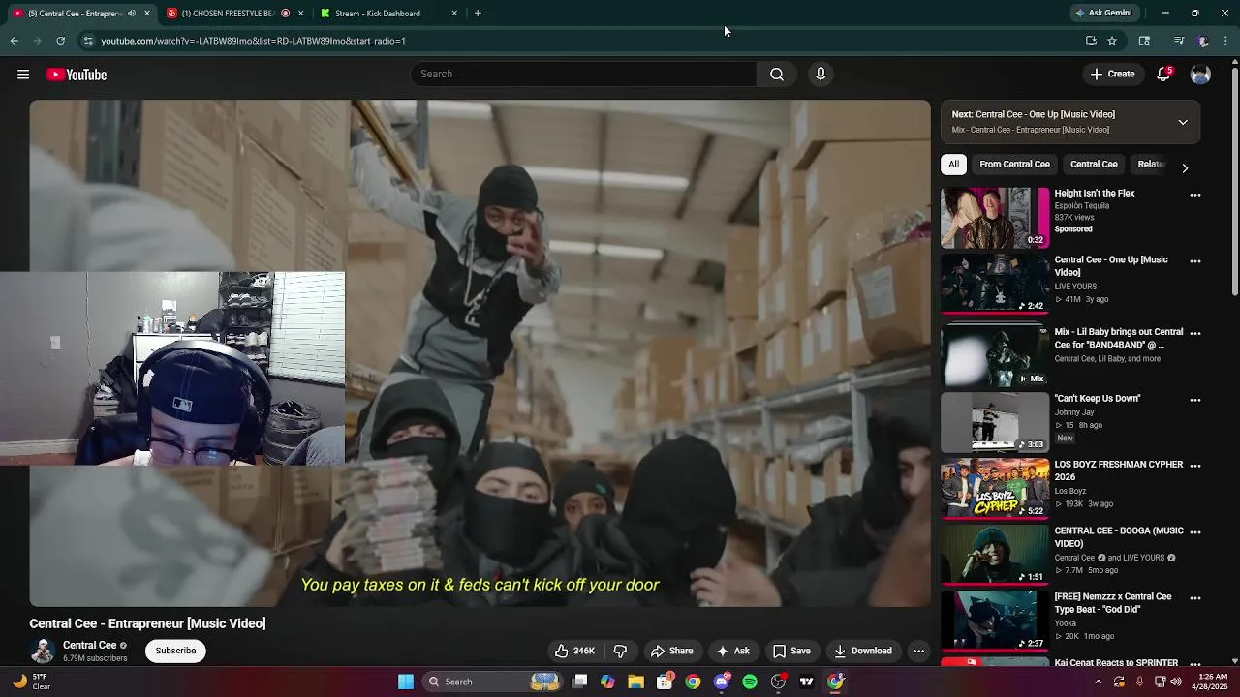This screenshot has width=1240, height=697.
Task: Open Microsoft Store from the taskbar
Action: coord(665,682)
